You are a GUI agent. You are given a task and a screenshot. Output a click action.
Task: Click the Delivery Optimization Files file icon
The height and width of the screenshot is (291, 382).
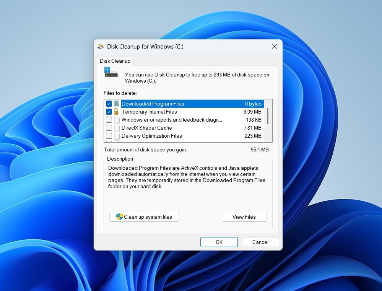point(117,136)
